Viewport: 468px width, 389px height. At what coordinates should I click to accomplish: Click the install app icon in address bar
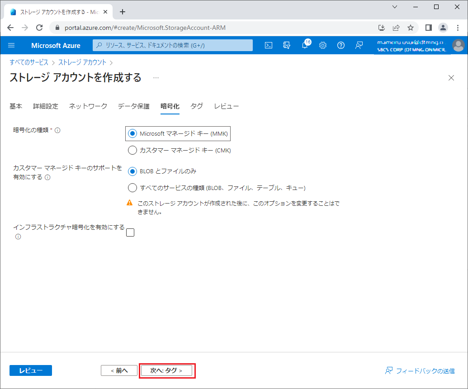pyautogui.click(x=382, y=28)
